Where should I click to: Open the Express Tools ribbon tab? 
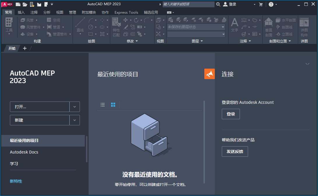click(x=126, y=12)
